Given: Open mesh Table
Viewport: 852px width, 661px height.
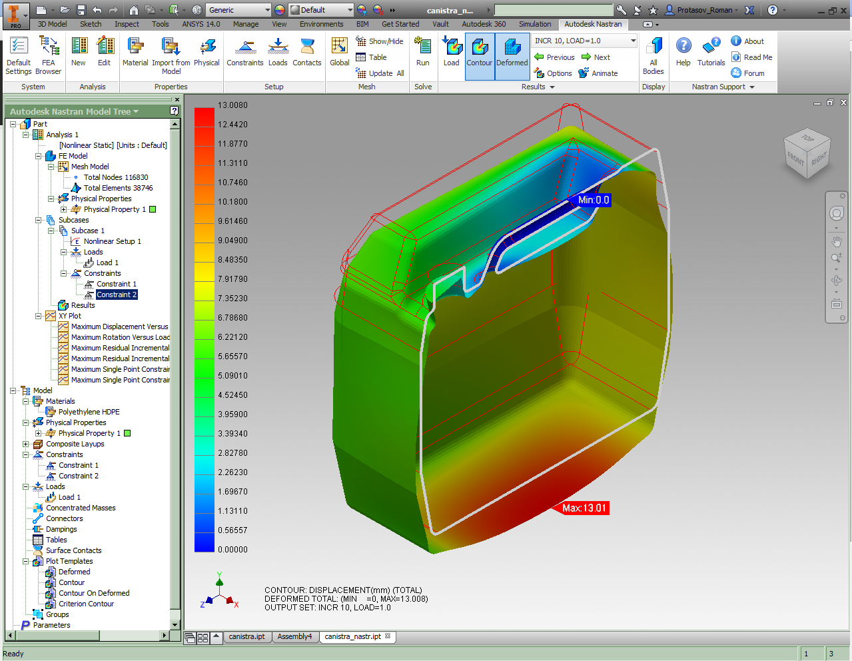Looking at the screenshot, I should pyautogui.click(x=371, y=57).
